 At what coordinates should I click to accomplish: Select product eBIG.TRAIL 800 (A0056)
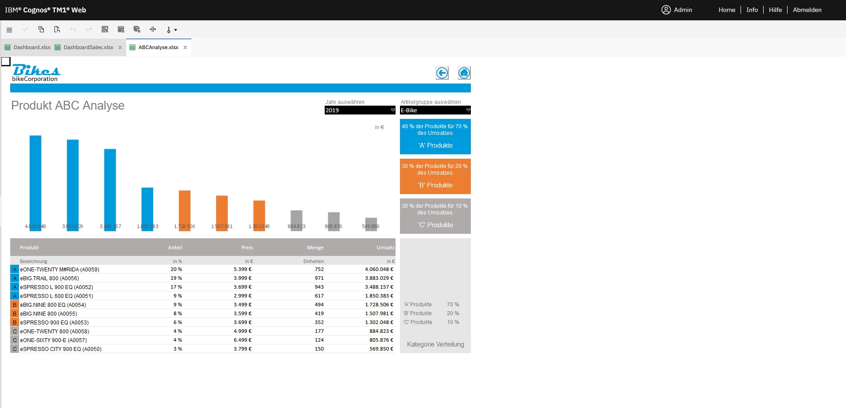coord(50,278)
